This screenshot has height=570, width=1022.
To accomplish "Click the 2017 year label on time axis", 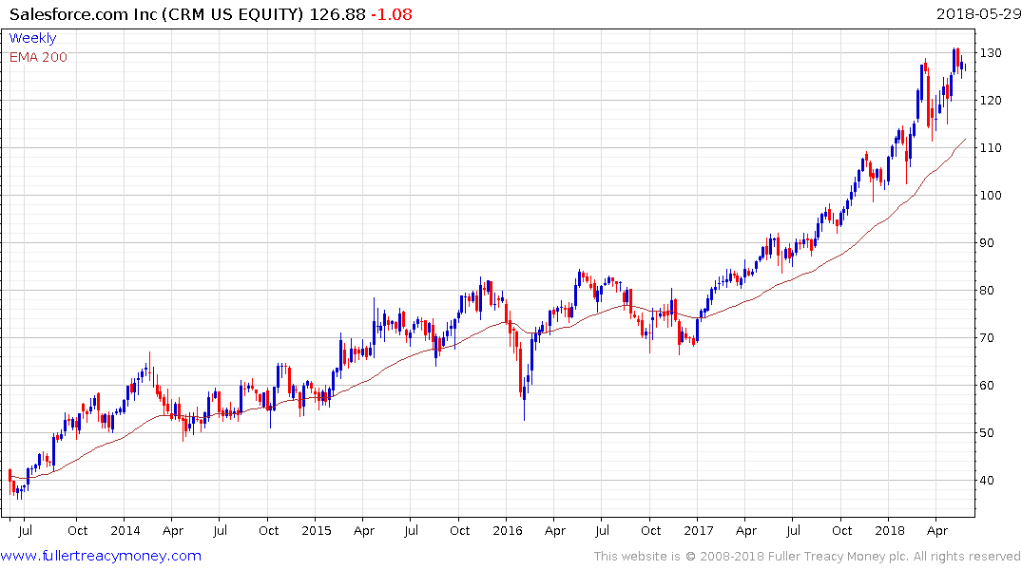I will point(699,530).
